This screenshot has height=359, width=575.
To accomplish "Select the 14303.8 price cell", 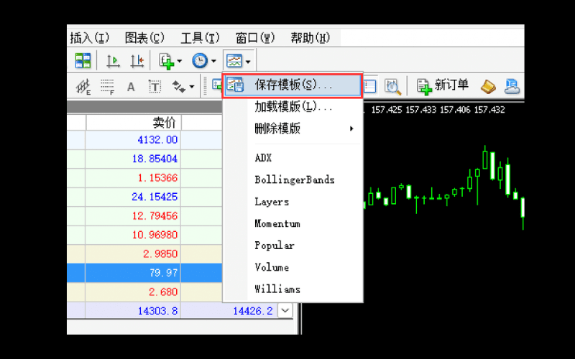I will [134, 311].
